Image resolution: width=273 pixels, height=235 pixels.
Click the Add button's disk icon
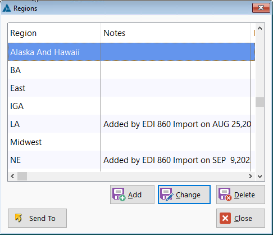[x=119, y=195]
